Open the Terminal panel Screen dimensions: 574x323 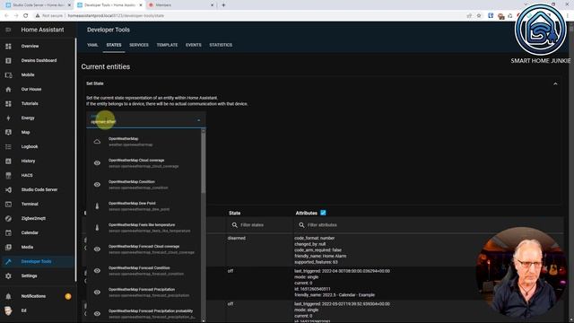[30, 204]
